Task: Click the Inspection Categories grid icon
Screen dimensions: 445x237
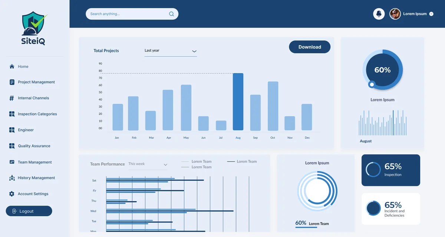Action: (12, 114)
